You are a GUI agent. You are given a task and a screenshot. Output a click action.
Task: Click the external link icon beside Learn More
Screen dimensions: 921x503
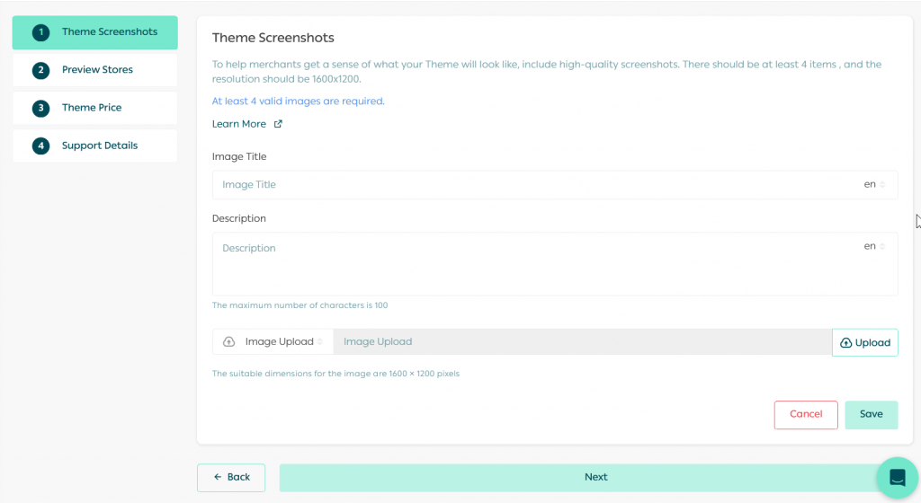pyautogui.click(x=278, y=124)
